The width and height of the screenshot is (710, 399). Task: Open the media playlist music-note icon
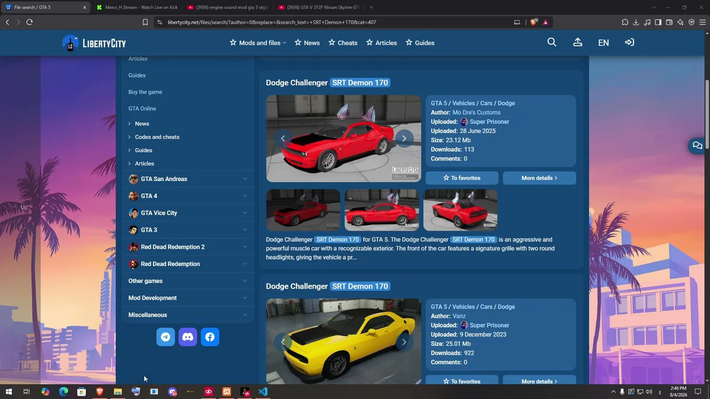click(x=647, y=22)
